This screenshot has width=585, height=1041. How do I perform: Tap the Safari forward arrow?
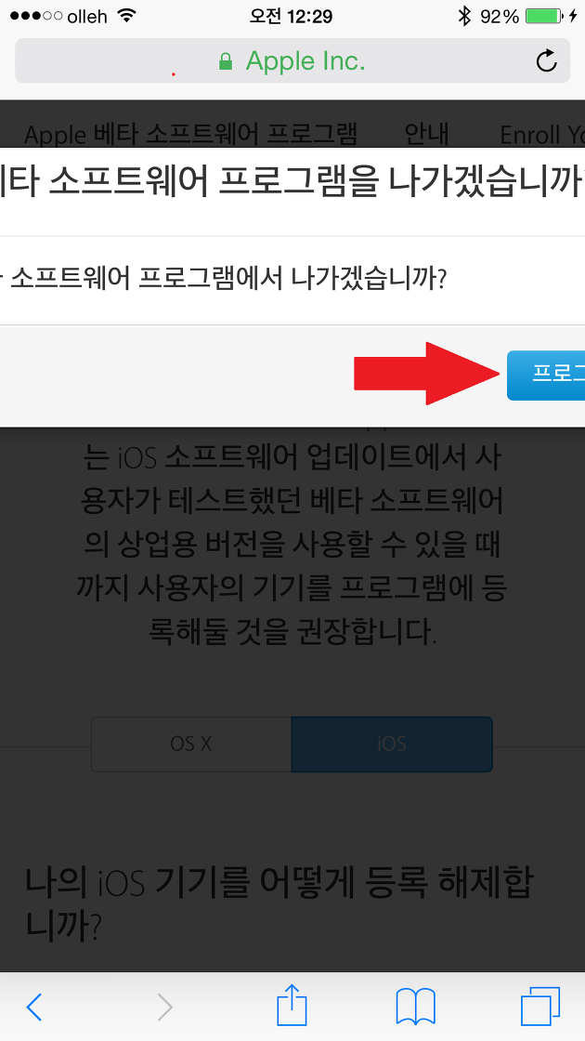click(x=164, y=1008)
